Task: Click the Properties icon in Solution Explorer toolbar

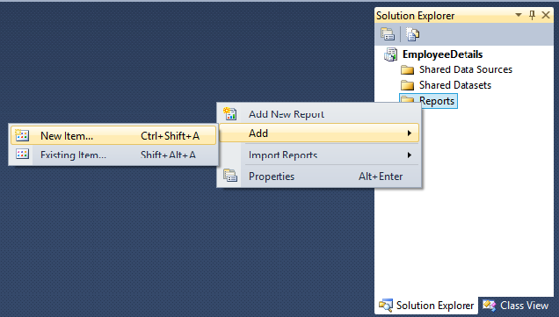Action: pyautogui.click(x=388, y=34)
